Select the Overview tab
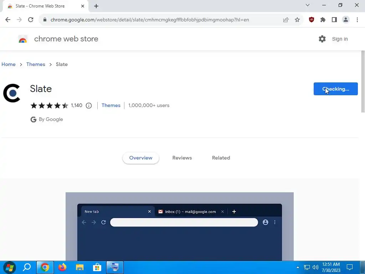 coord(140,158)
